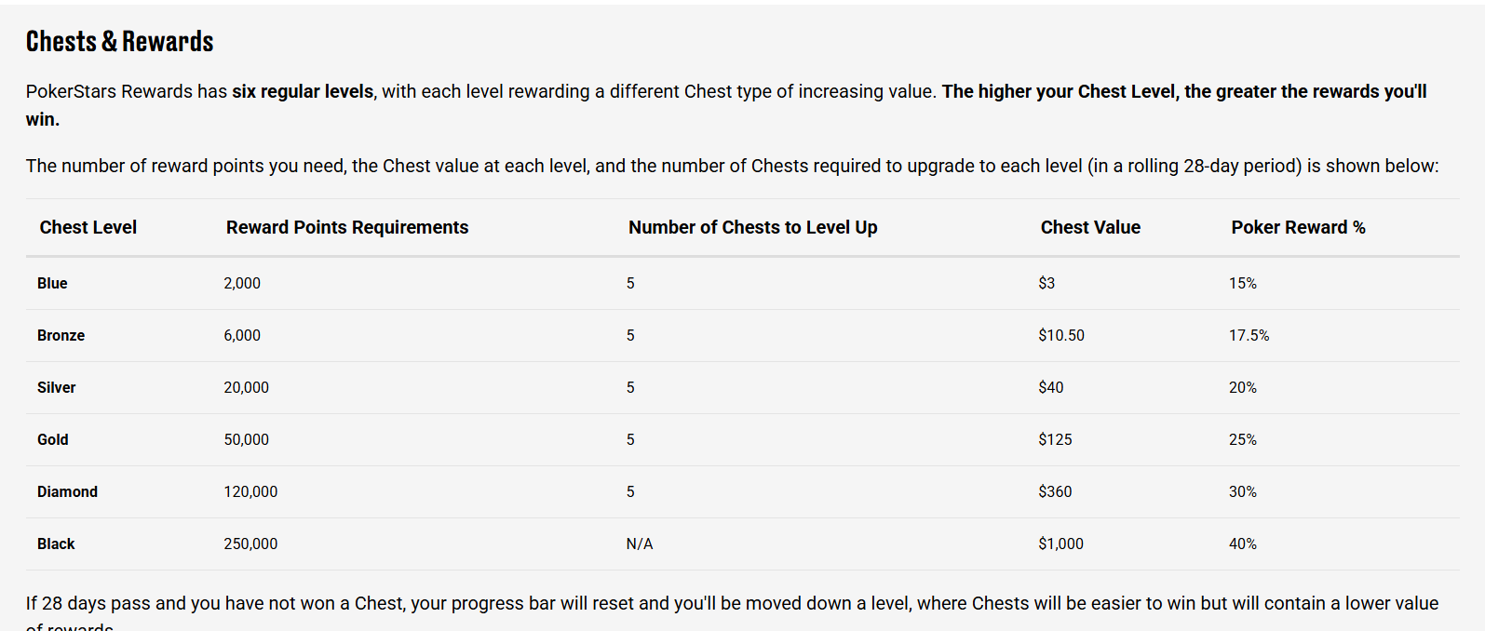Click the Poker Reward % column header
The image size is (1485, 631).
point(1297,227)
